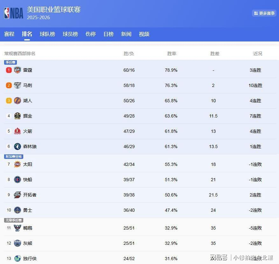The height and width of the screenshot is (264, 279).
Task: Click the 季后赛 section tag
Action: (10, 62)
